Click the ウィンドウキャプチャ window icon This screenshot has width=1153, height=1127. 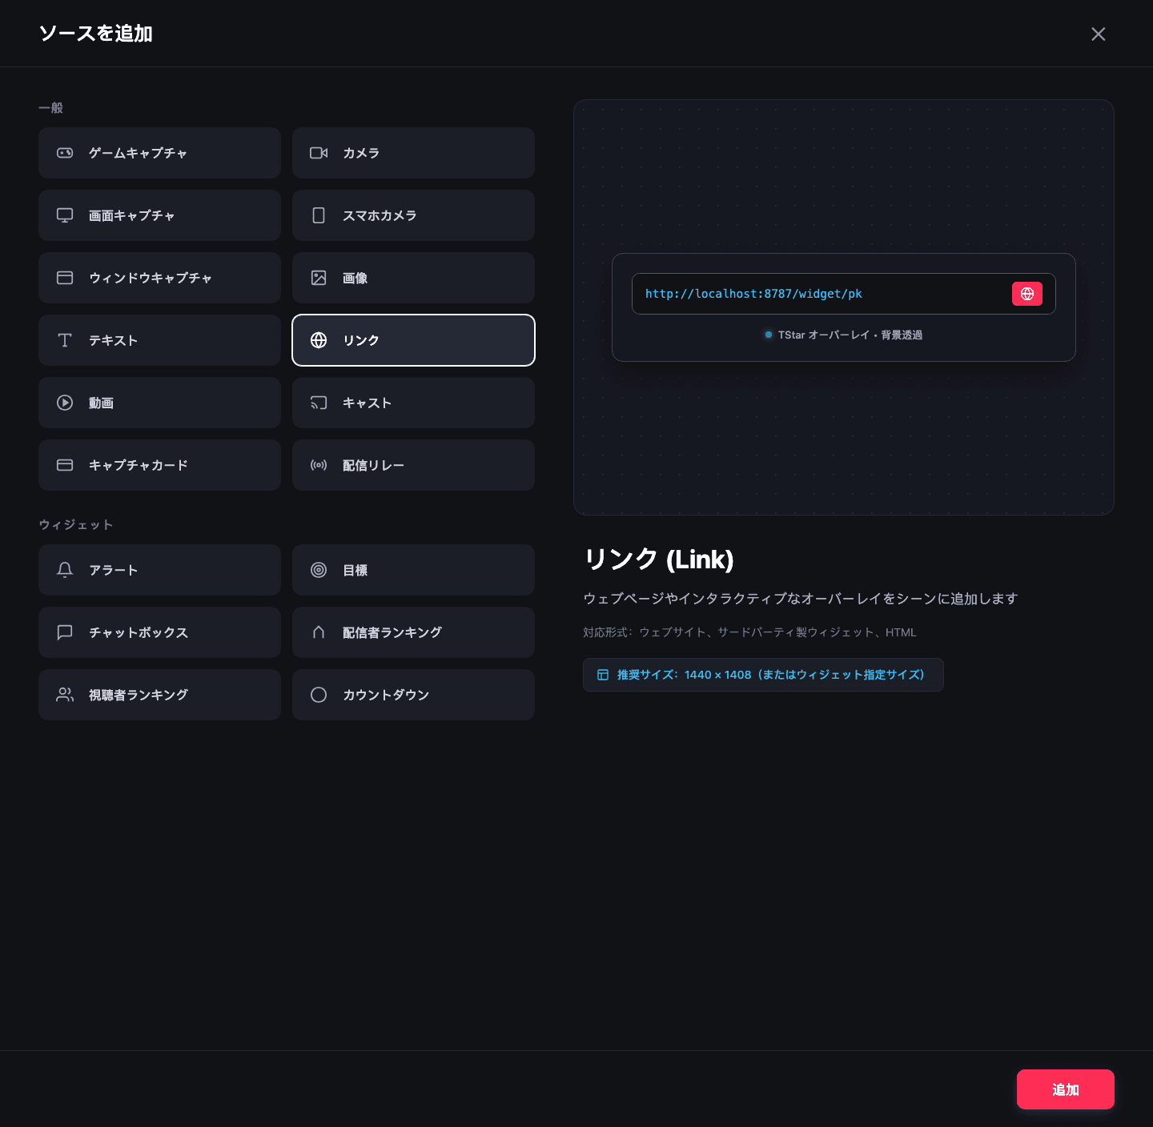point(65,278)
